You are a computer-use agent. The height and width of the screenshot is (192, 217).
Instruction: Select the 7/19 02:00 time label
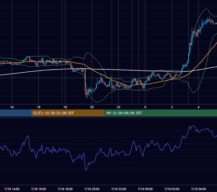(172, 189)
